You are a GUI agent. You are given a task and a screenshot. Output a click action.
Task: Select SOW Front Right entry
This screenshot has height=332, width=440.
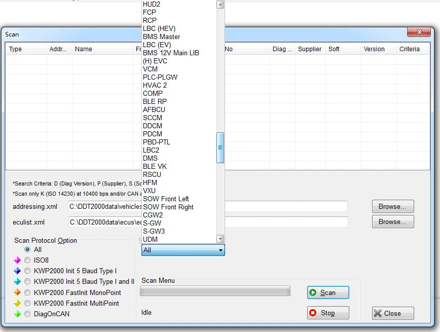(179, 207)
